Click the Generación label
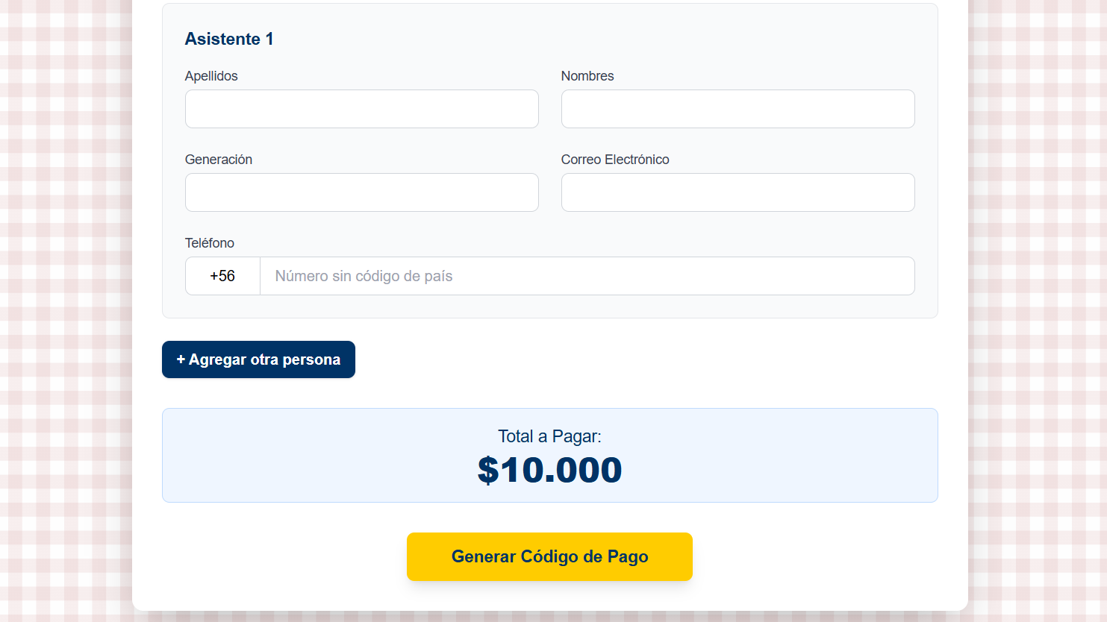This screenshot has width=1107, height=622. (219, 159)
